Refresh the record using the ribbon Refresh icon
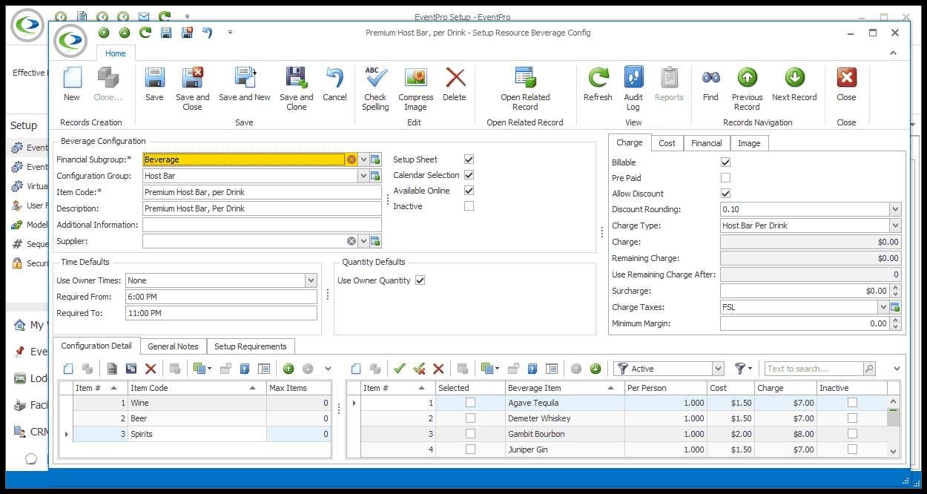The height and width of the screenshot is (494, 927). coord(598,78)
